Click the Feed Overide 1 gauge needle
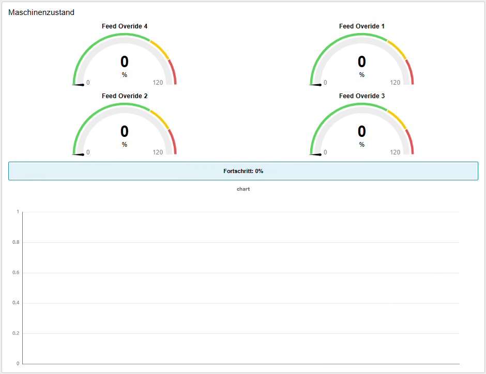The height and width of the screenshot is (374, 486). point(315,85)
